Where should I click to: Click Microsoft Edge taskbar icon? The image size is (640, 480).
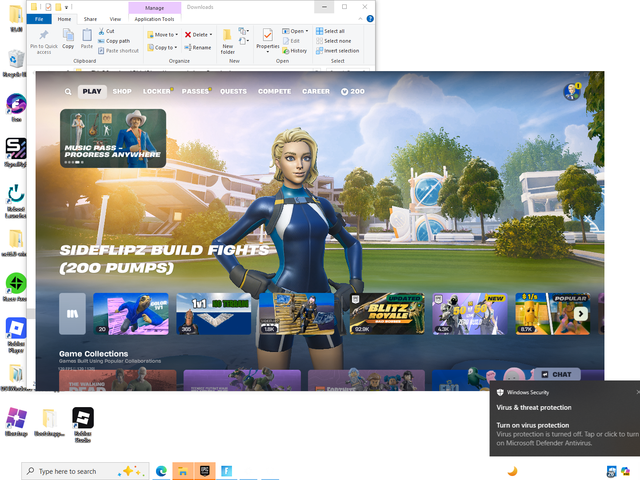tap(161, 471)
